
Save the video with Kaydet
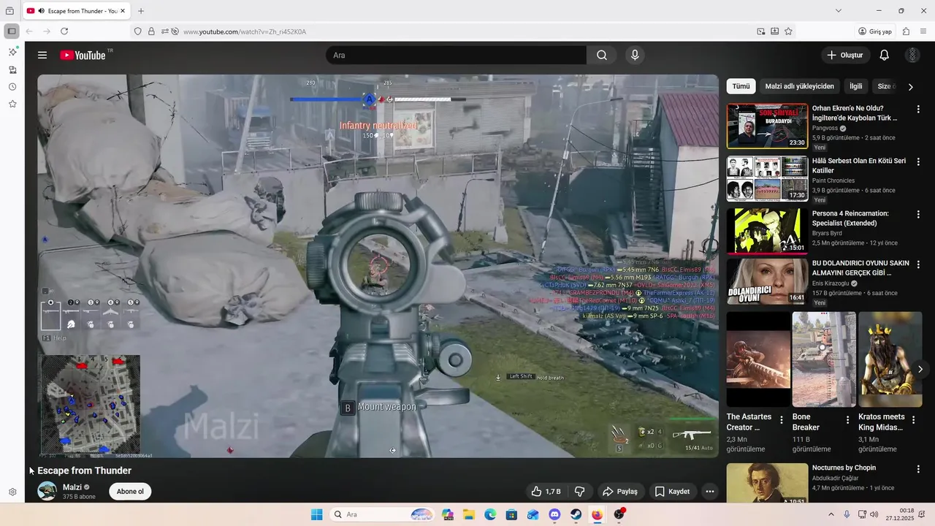click(x=672, y=492)
